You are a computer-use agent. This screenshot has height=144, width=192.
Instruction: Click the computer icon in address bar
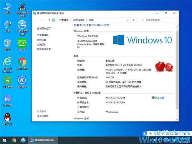pos(54,20)
